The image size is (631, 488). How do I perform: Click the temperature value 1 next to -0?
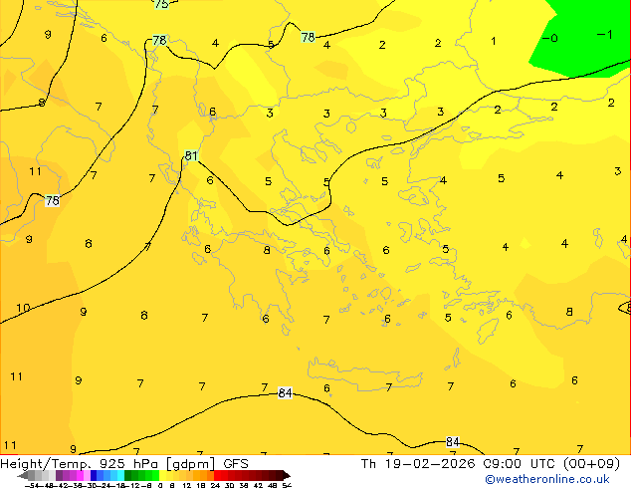pos(494,41)
